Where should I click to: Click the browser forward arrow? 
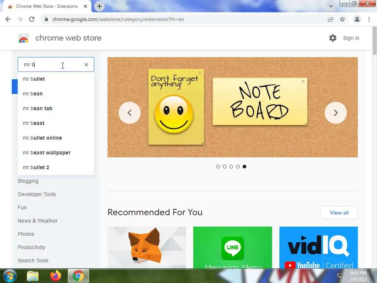point(20,19)
